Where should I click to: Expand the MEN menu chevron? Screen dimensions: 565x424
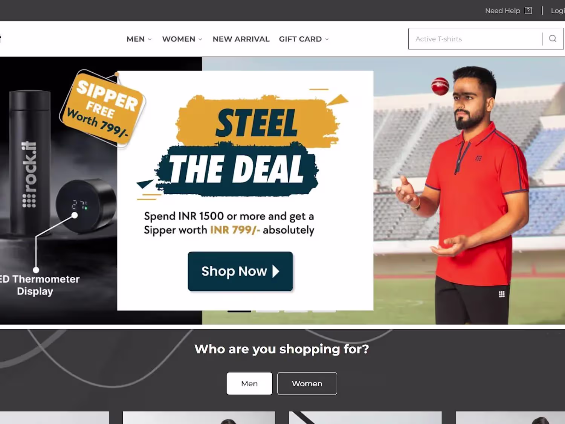tap(150, 39)
